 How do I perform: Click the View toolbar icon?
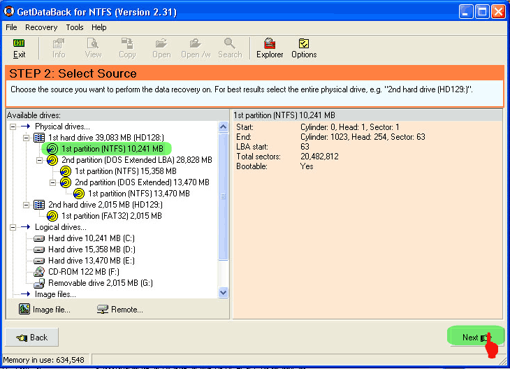click(93, 48)
